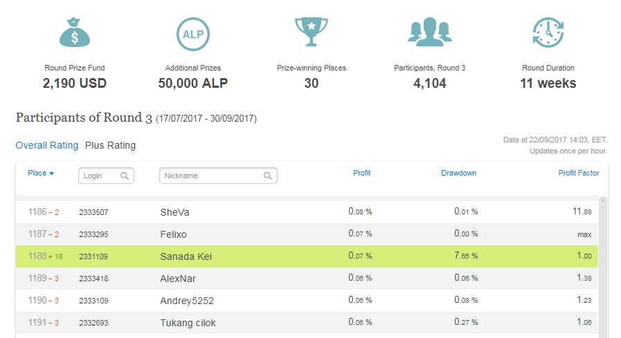Click login number 2333418

click(x=93, y=279)
